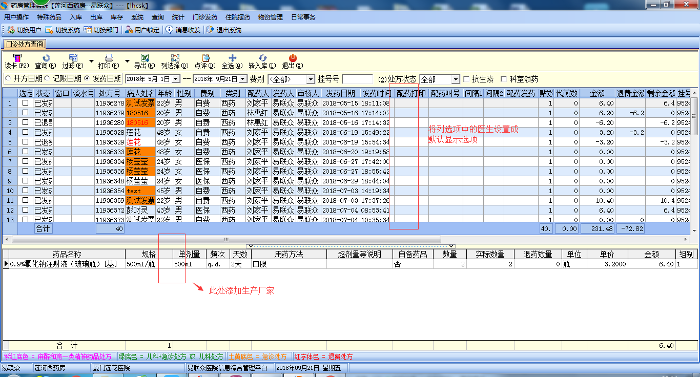
Task: Click the 全选 select-all icon
Action: point(232,58)
